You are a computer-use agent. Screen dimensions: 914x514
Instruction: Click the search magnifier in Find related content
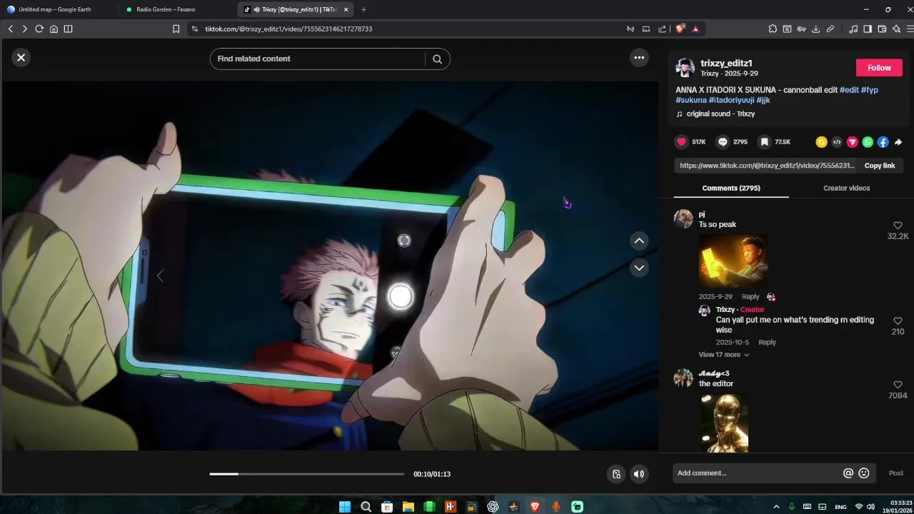click(437, 59)
